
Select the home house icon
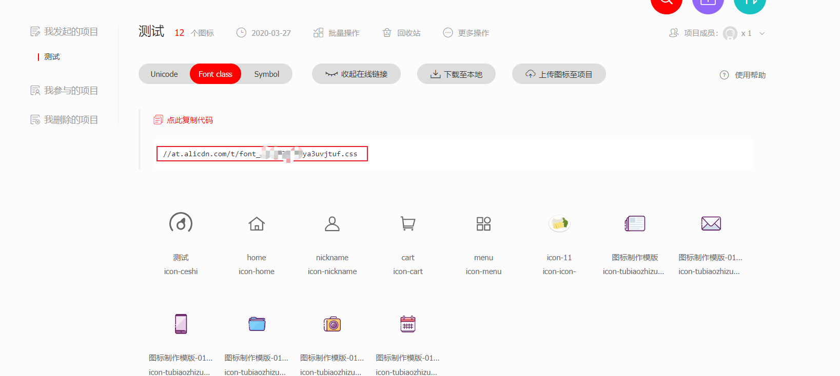(x=257, y=224)
